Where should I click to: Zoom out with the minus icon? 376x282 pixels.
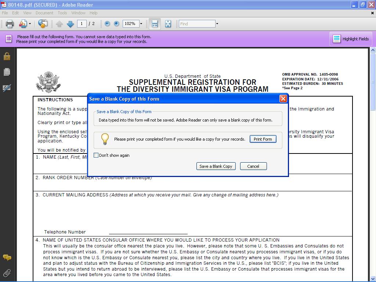[x=107, y=23]
